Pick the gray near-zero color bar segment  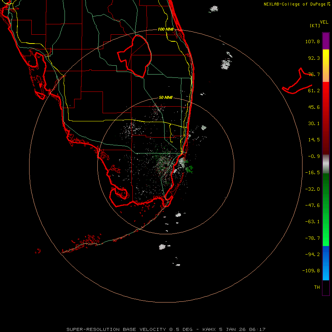(326, 164)
